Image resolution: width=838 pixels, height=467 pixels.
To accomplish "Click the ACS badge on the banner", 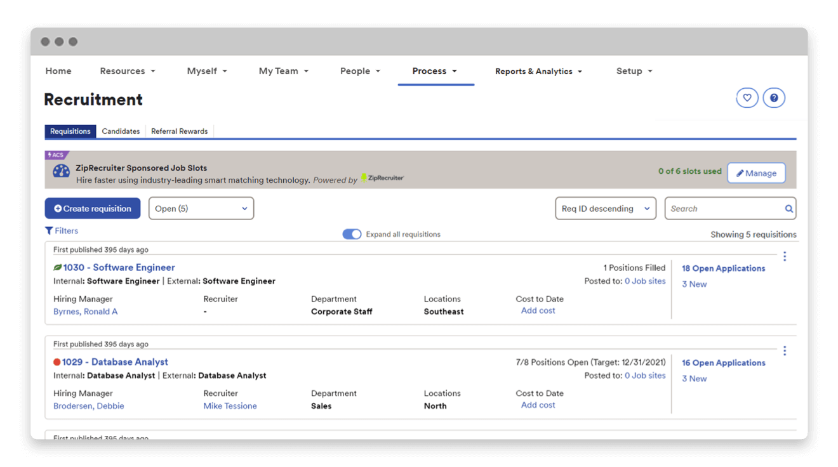I will 57,154.
